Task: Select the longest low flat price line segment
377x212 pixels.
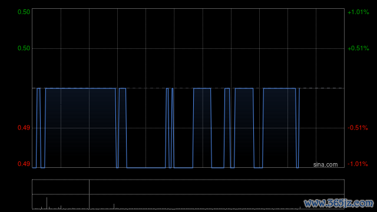Action: click(x=146, y=167)
